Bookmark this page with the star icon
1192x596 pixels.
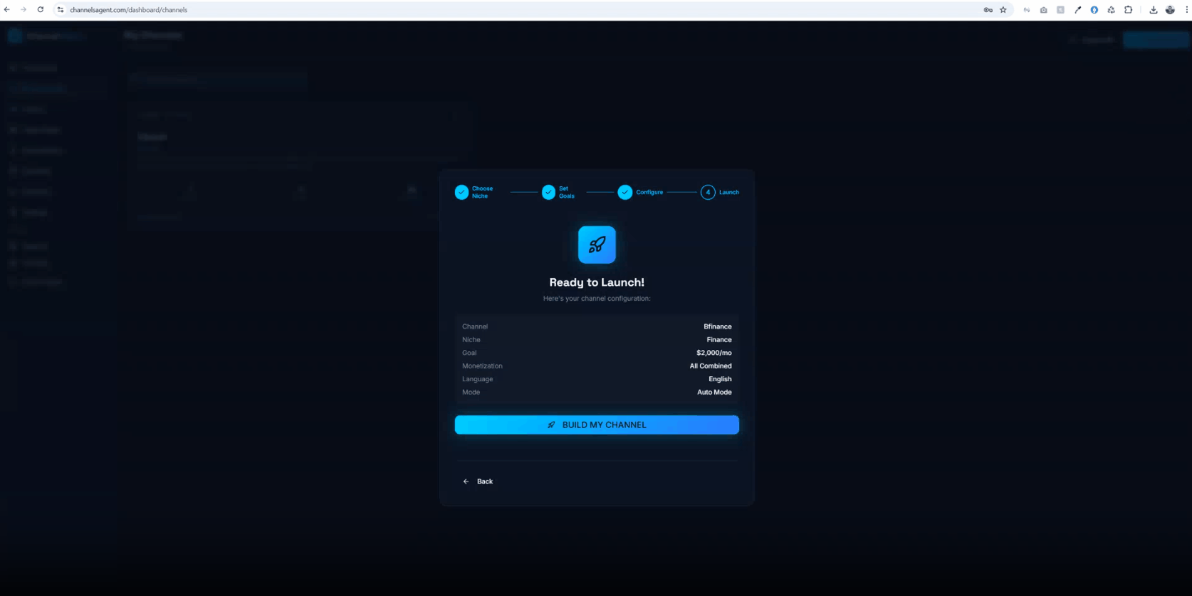[1003, 10]
